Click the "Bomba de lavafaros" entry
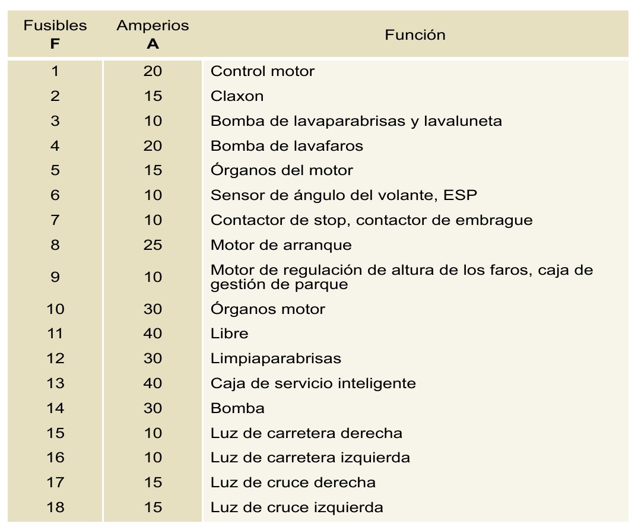This screenshot has height=530, width=638. point(287,145)
